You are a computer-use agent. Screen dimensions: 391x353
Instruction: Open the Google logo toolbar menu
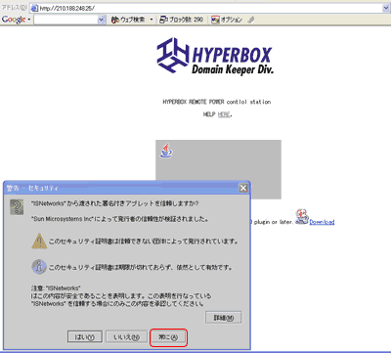(x=17, y=20)
